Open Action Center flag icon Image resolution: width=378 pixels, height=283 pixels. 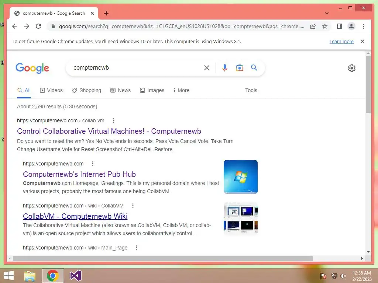[x=323, y=276]
